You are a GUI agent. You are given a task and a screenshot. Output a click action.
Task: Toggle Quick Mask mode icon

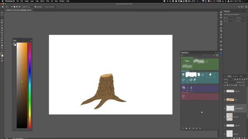2,58
